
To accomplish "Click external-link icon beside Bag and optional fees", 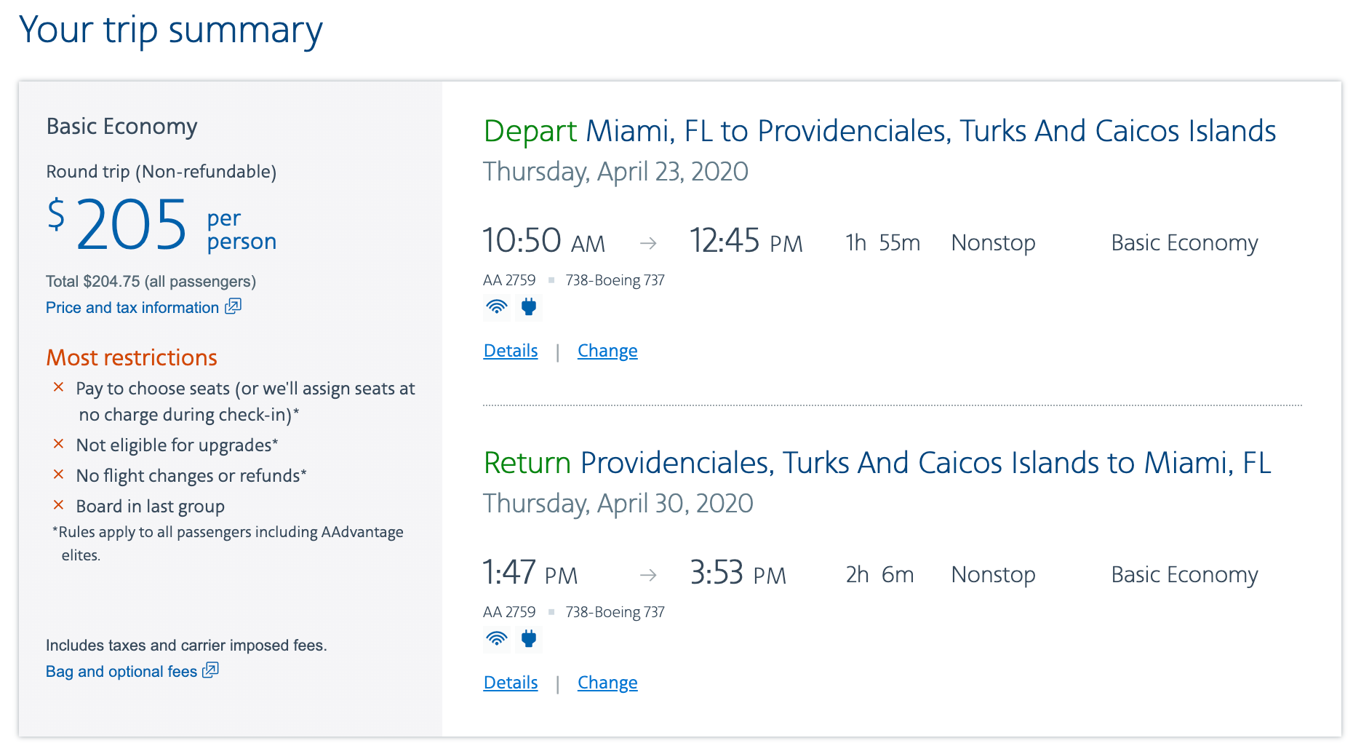I will (x=210, y=670).
